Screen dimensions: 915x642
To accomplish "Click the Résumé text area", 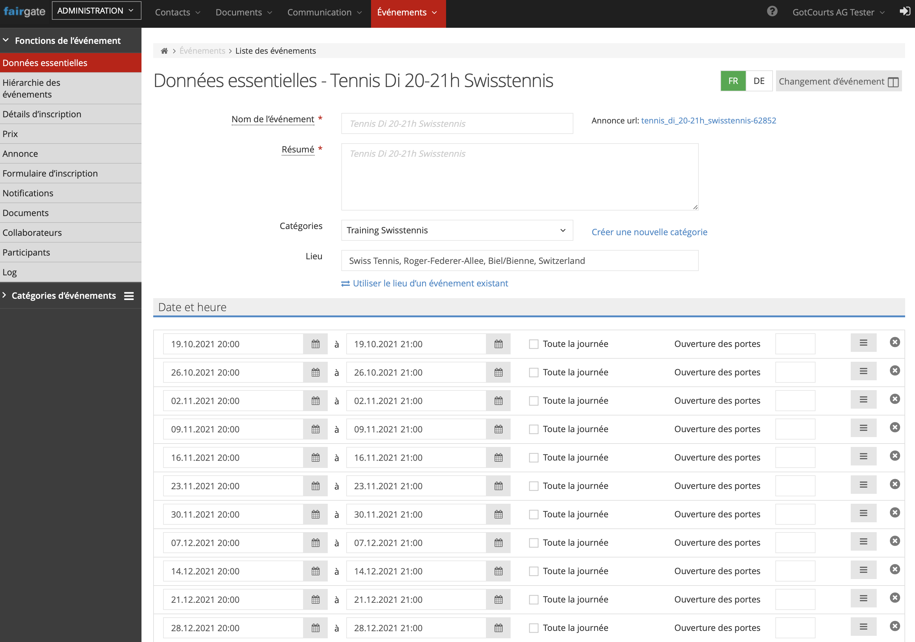I will coord(519,177).
